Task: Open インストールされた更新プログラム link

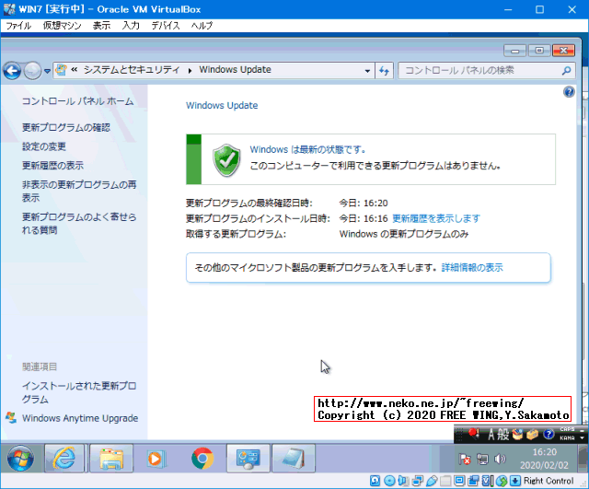Action: (x=79, y=392)
